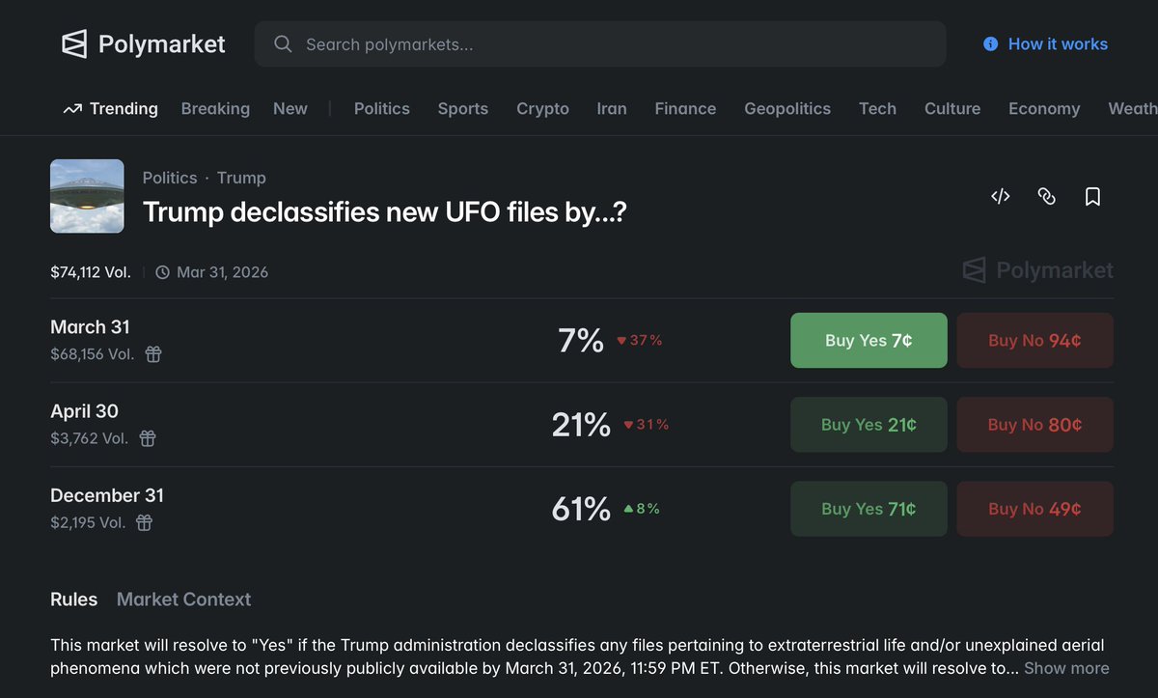
Task: Click the UFO market thumbnail image
Action: [x=87, y=196]
